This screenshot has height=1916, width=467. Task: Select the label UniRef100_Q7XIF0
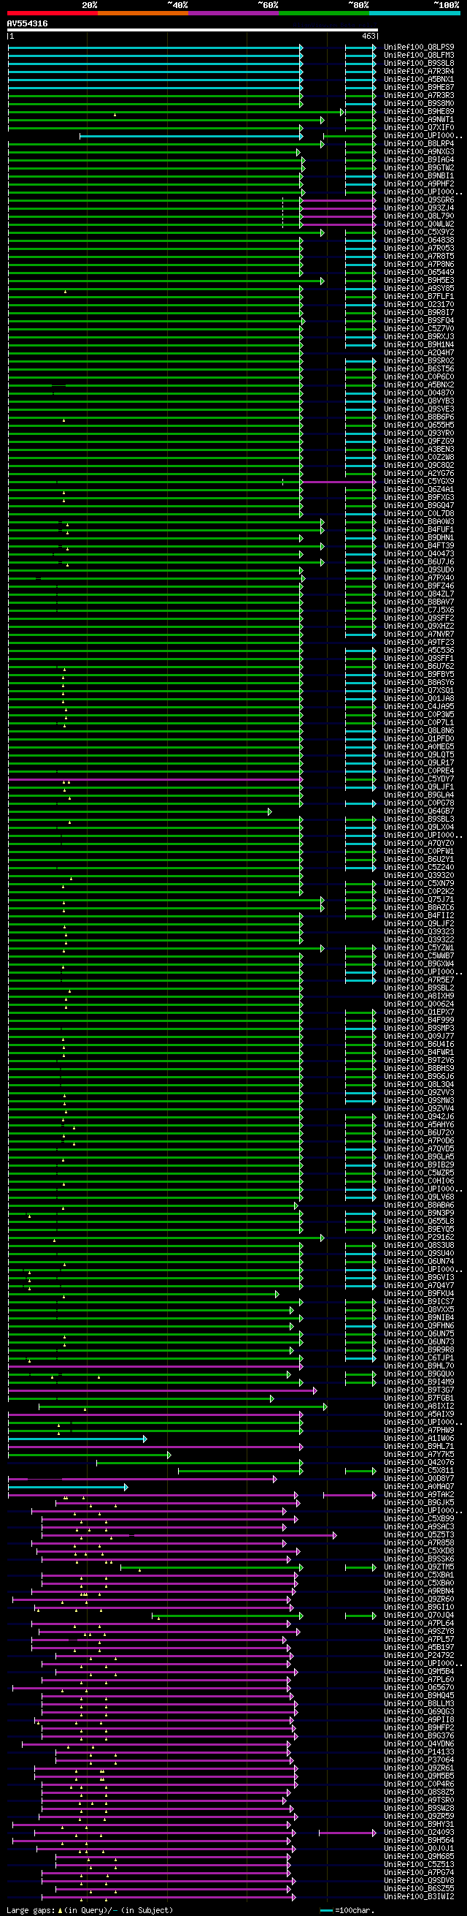(x=419, y=128)
